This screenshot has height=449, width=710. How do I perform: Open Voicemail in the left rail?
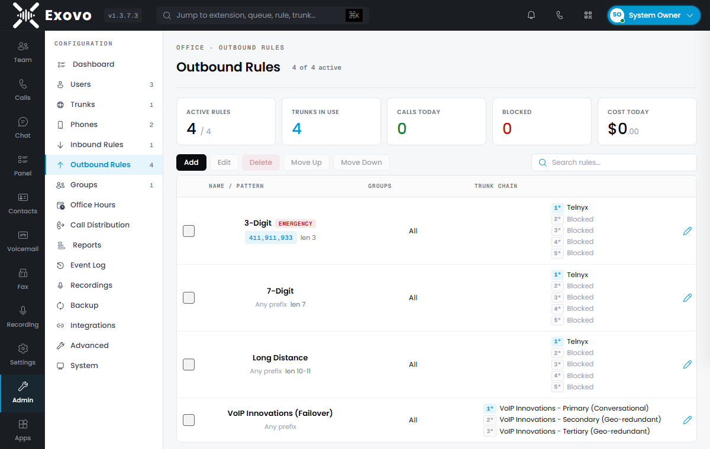(22, 241)
